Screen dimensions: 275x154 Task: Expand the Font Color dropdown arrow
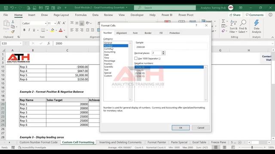pyautogui.click(x=64, y=30)
